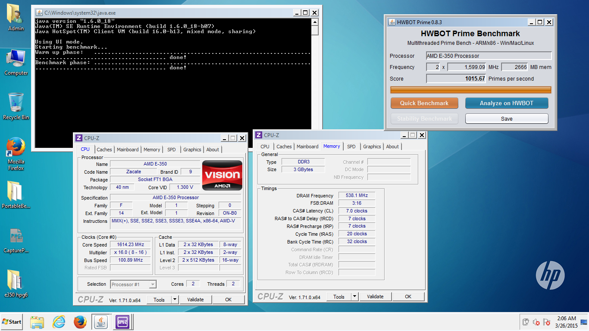The image size is (589, 331).
Task: Click console scrollbar up arrow
Action: (315, 22)
